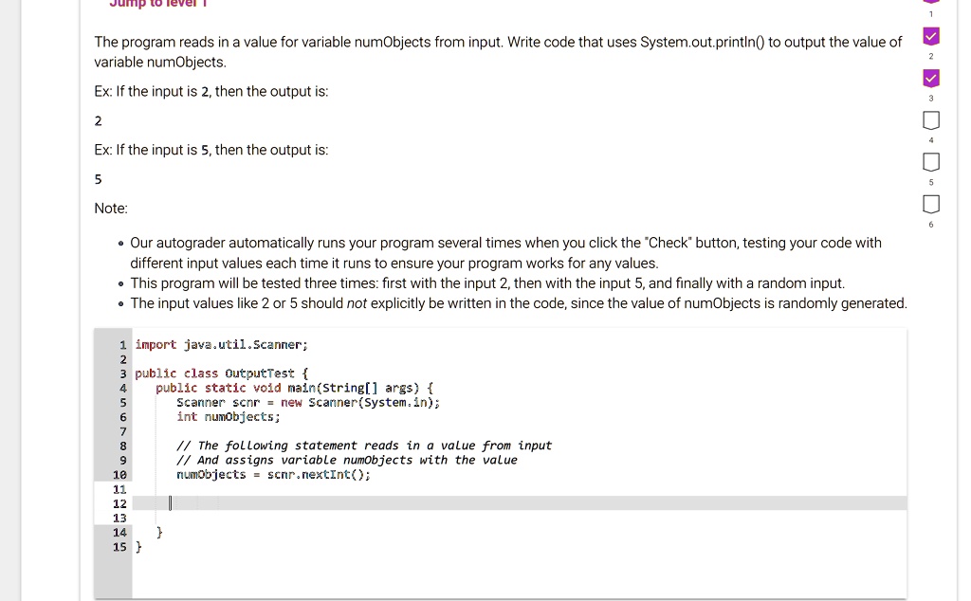Image resolution: width=971 pixels, height=601 pixels.
Task: Click the purple badge above level 1 label
Action: [930, 3]
